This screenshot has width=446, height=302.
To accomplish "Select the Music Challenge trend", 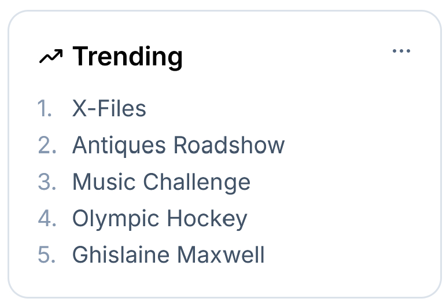I will tap(161, 182).
